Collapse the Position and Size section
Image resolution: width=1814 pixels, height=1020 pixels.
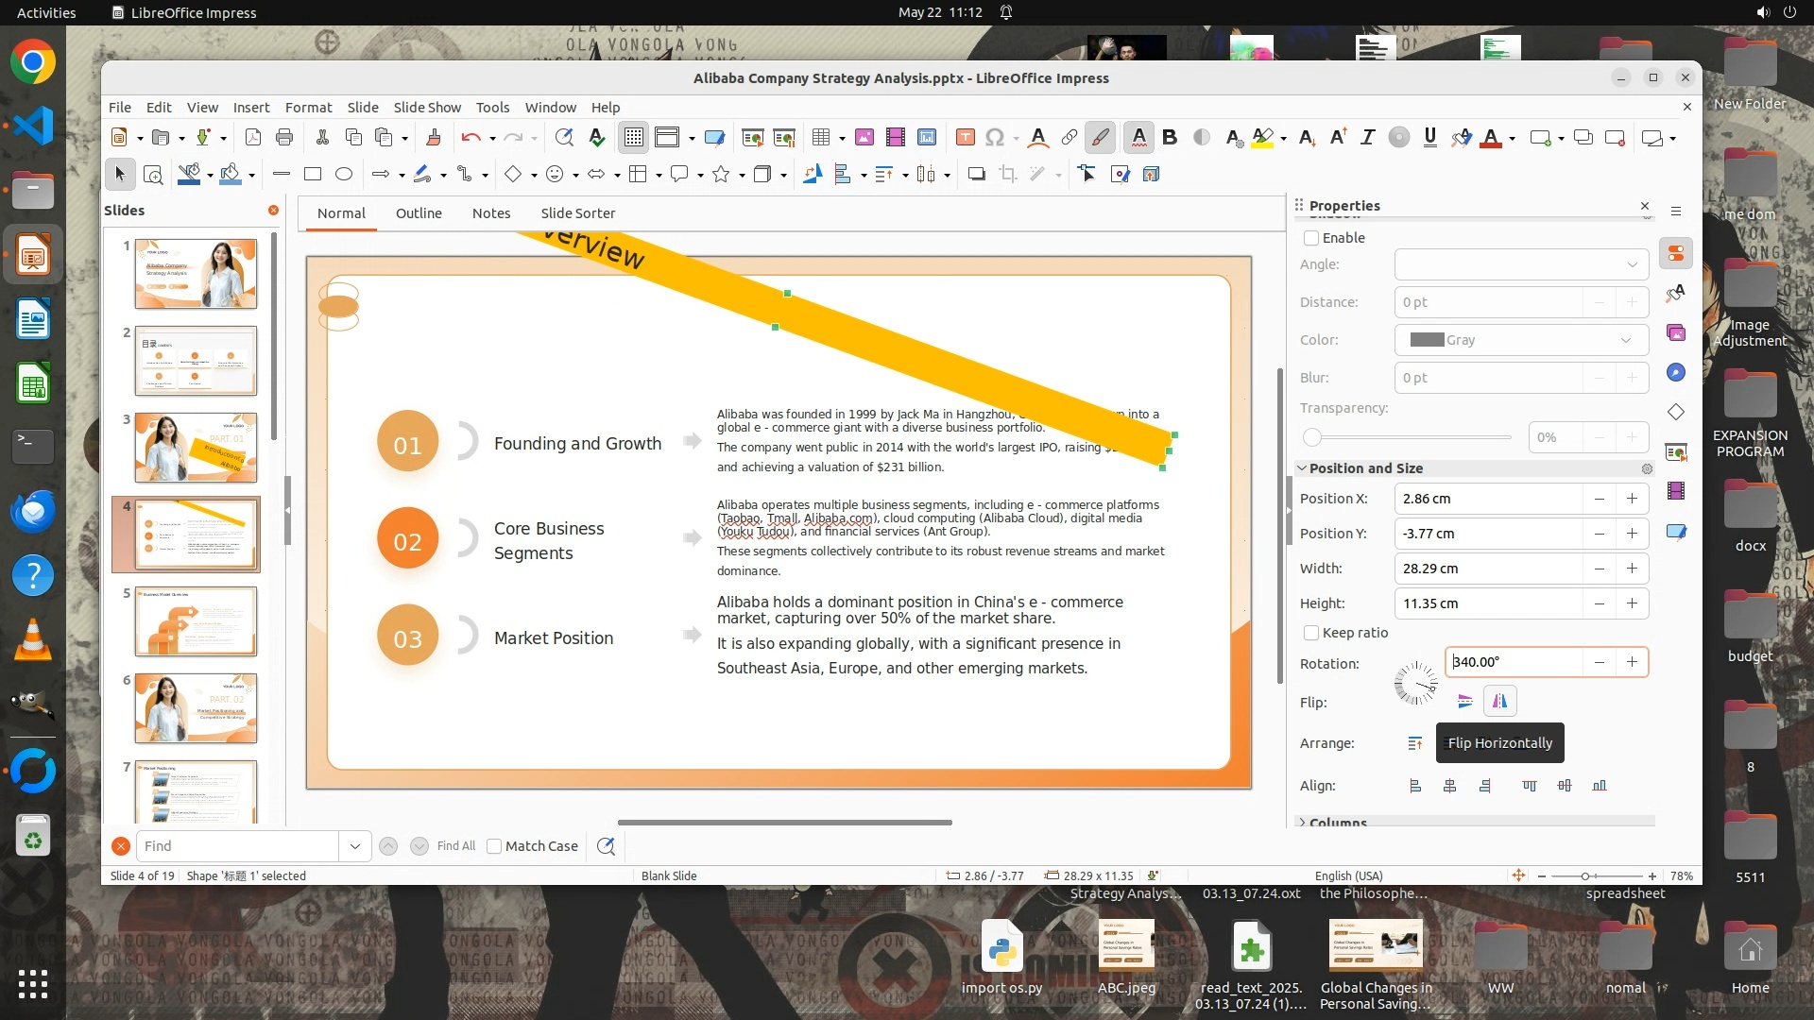1303,468
